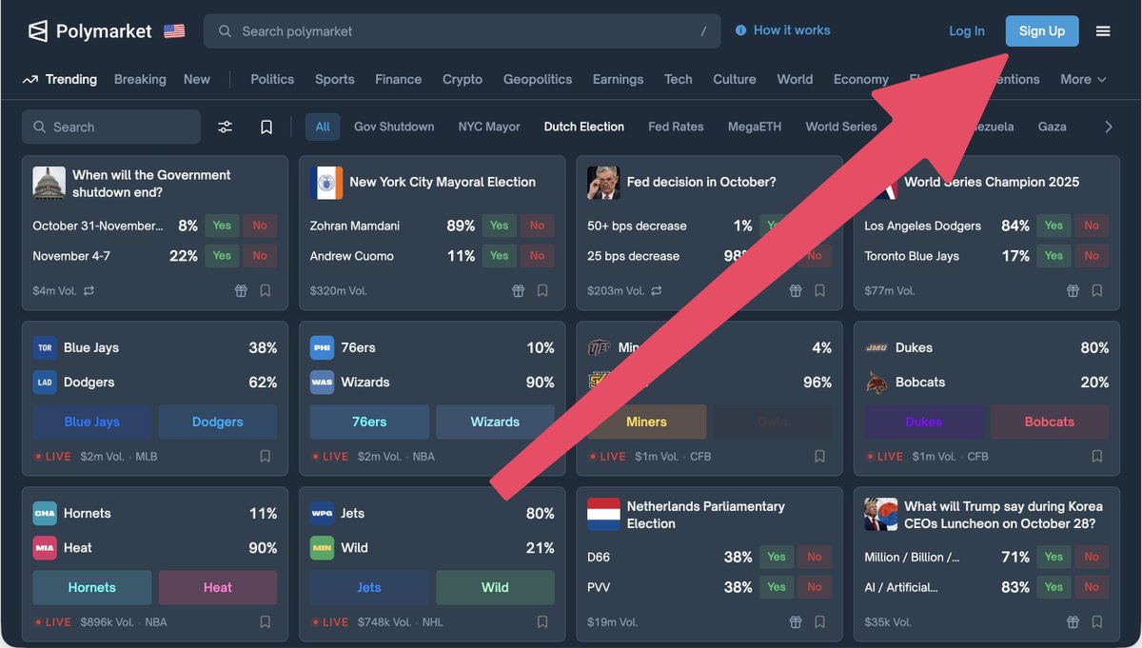
Task: Bookmark the World Series Champion 2025 market
Action: tap(1097, 291)
